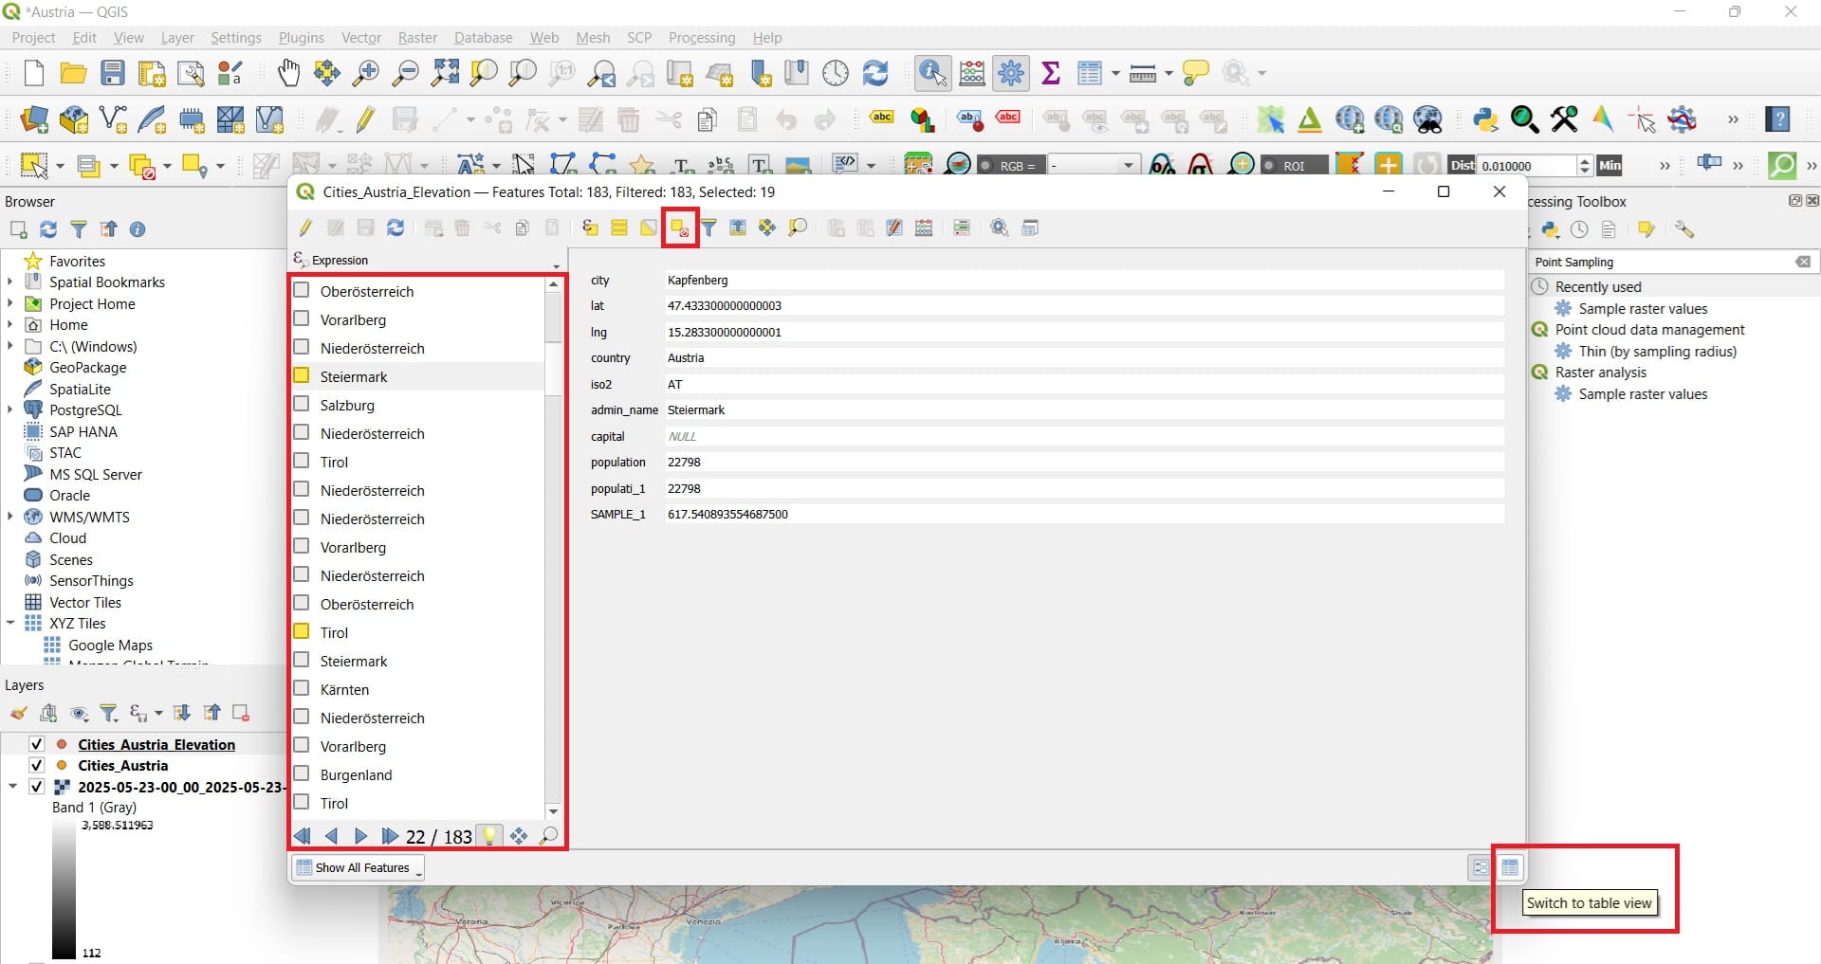
Task: Select Favorites in Browser panel
Action: pos(77,261)
